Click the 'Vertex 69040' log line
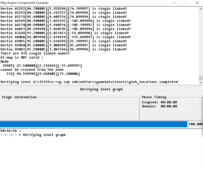Screen dimensions: 203x170 coord(64,45)
